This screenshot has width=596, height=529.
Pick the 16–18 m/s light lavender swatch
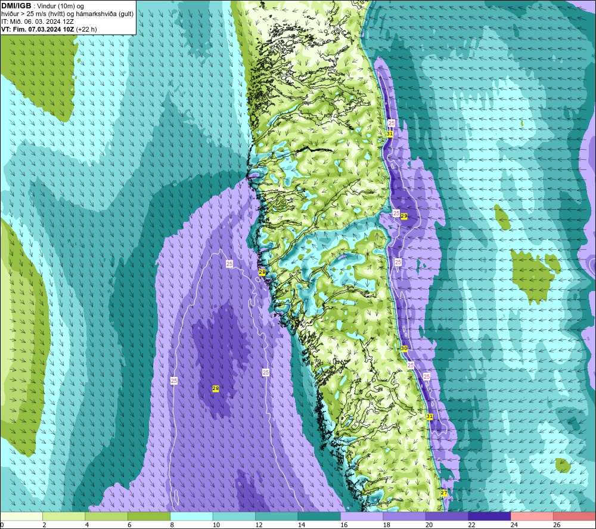click(x=362, y=516)
